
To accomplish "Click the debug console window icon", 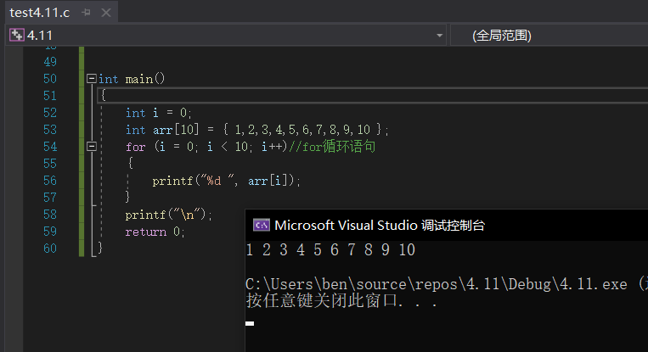I will tap(262, 225).
